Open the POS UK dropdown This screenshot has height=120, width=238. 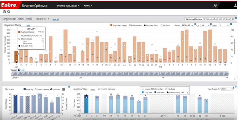(x=205, y=25)
